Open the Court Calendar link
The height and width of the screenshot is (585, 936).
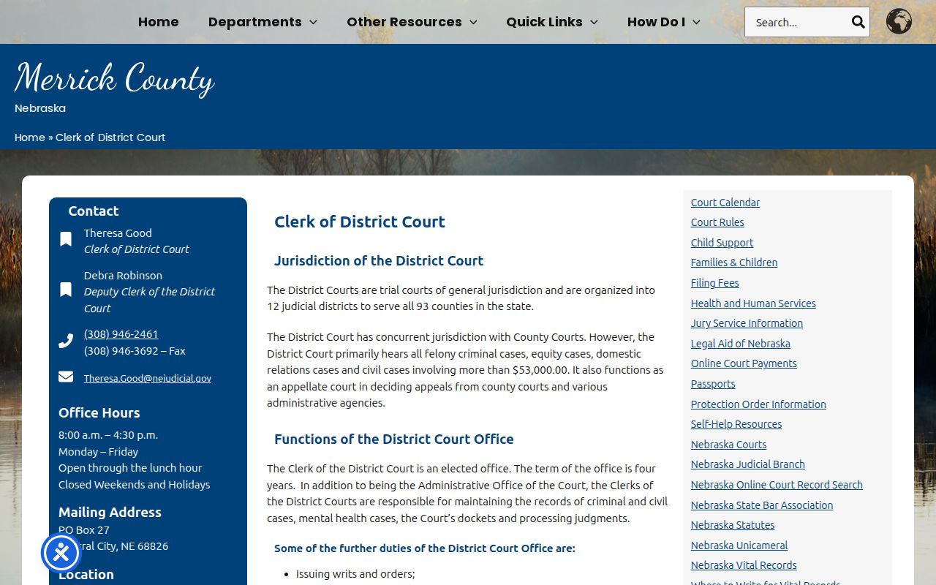[x=725, y=203]
